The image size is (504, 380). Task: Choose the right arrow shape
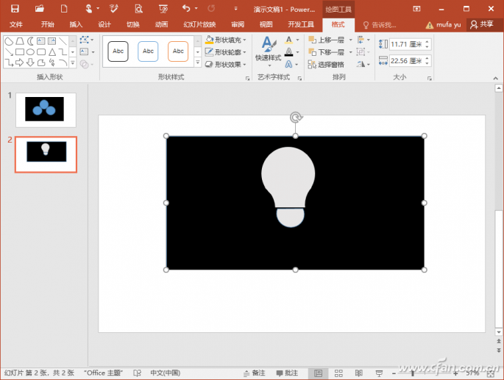[x=20, y=62]
